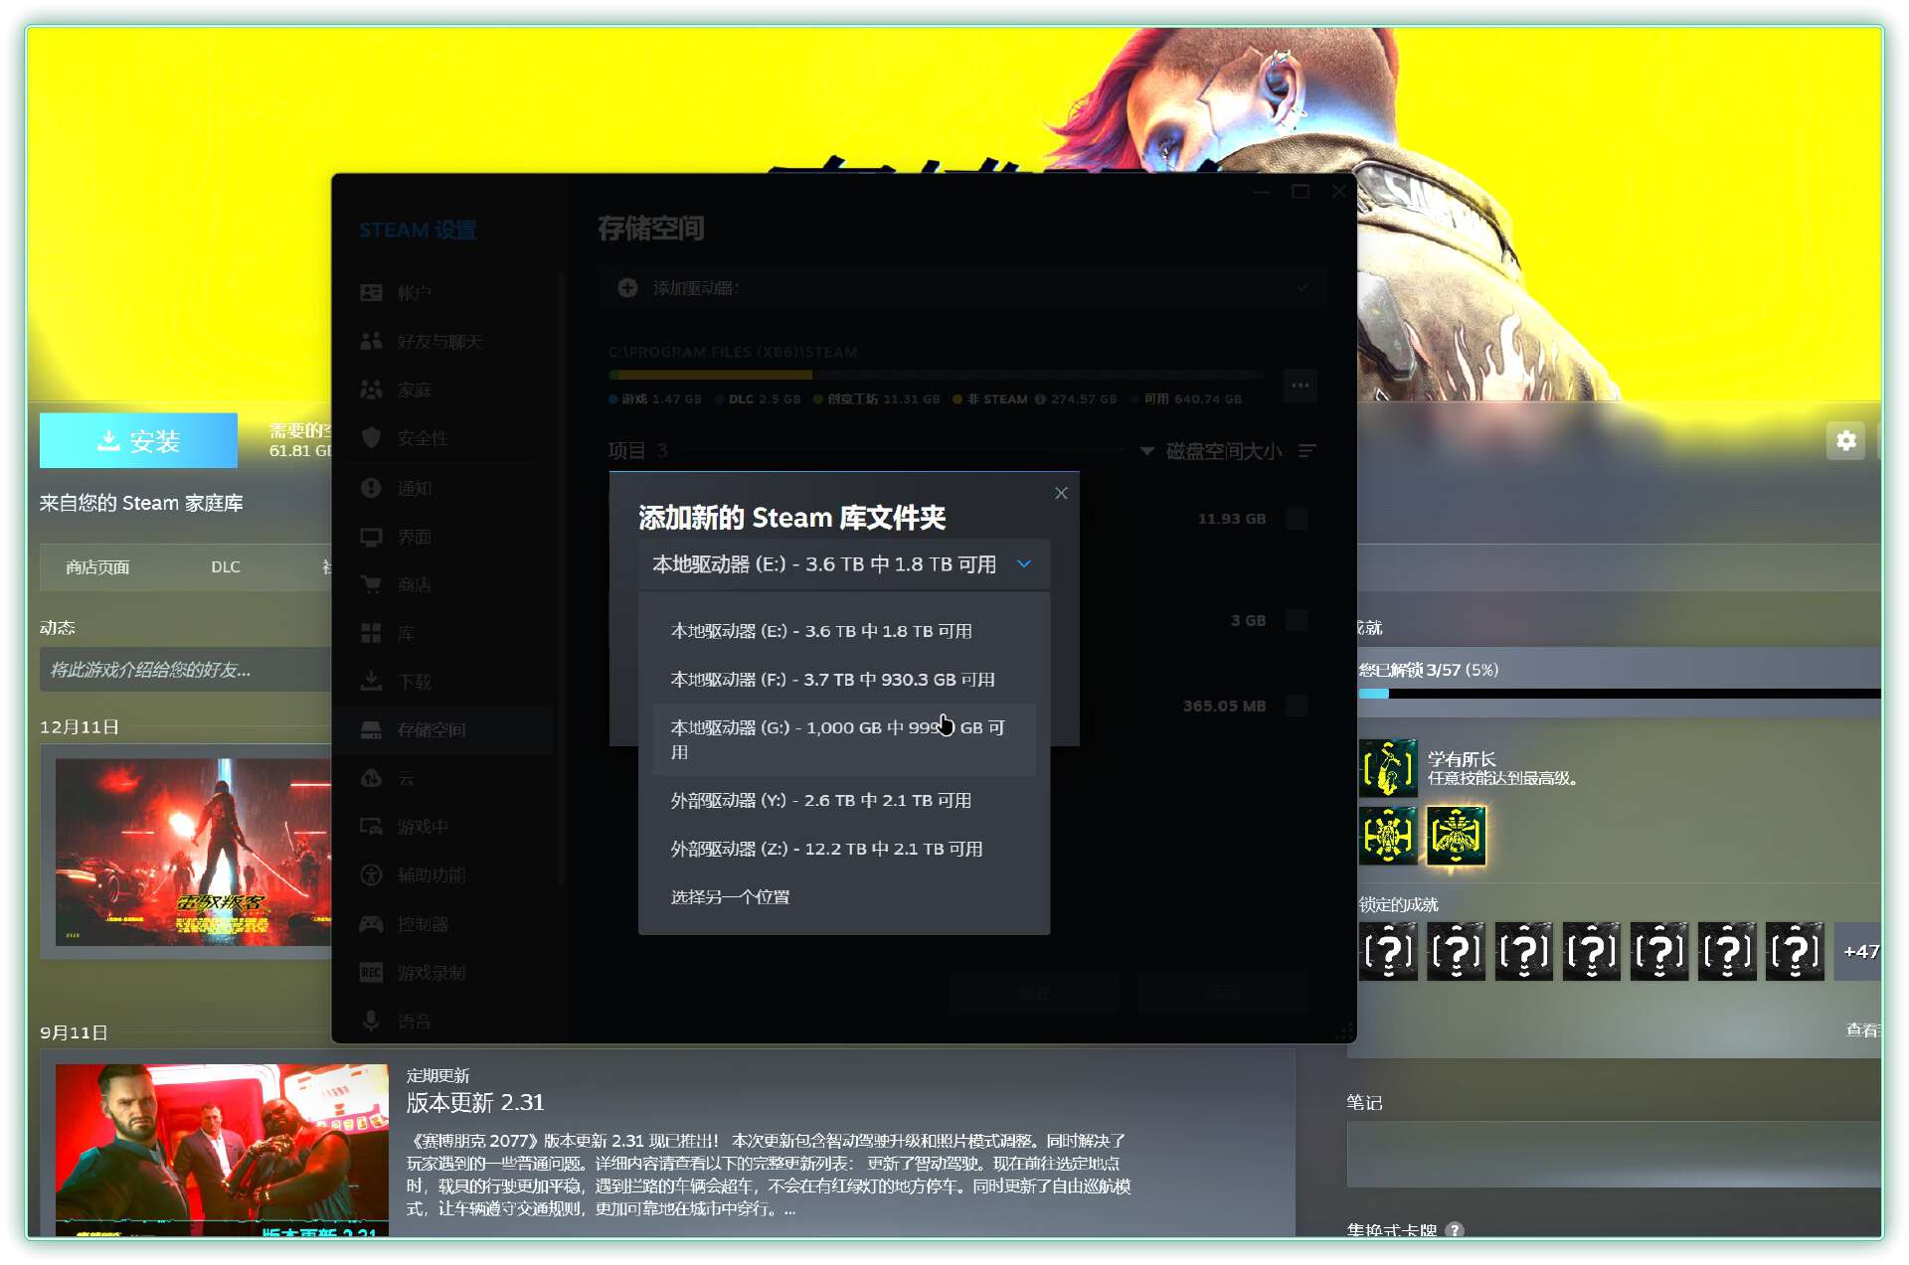The height and width of the screenshot is (1265, 1909).
Task: Select 本地驱动器 (F:) from the list
Action: 832,680
